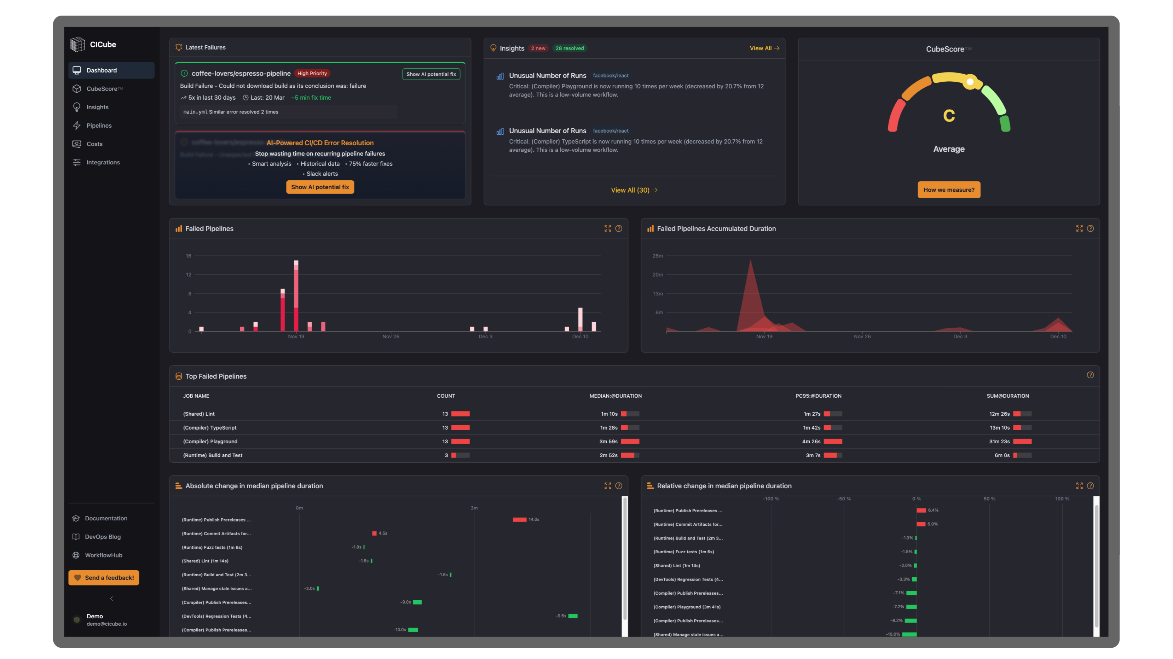Open the Documentation link
Viewport: 1173px width, 659px height.
(x=106, y=518)
